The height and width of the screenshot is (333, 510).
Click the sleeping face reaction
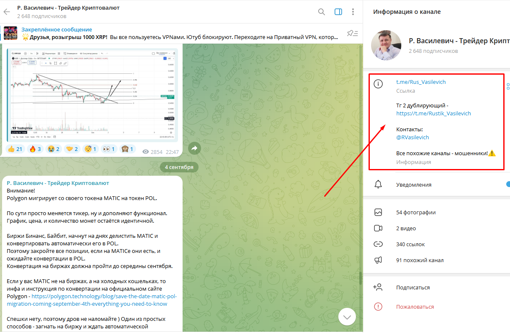point(90,149)
